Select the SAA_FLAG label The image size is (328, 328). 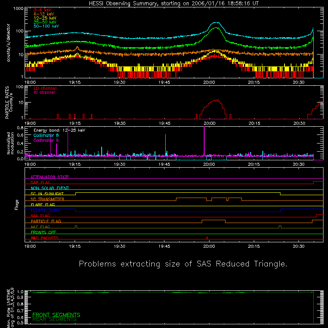click(x=40, y=216)
